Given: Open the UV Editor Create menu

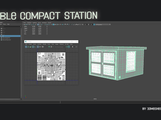Looking at the screenshot, I should click(30, 44).
